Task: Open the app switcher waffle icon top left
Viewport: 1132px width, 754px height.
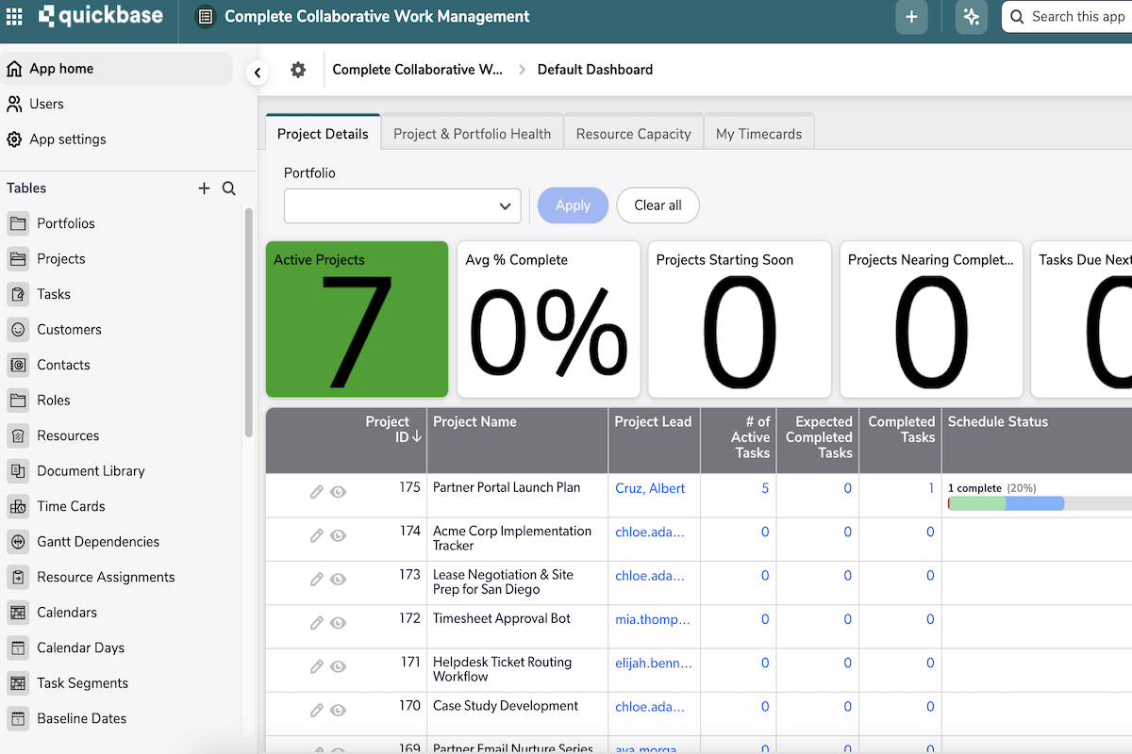Action: click(x=14, y=16)
